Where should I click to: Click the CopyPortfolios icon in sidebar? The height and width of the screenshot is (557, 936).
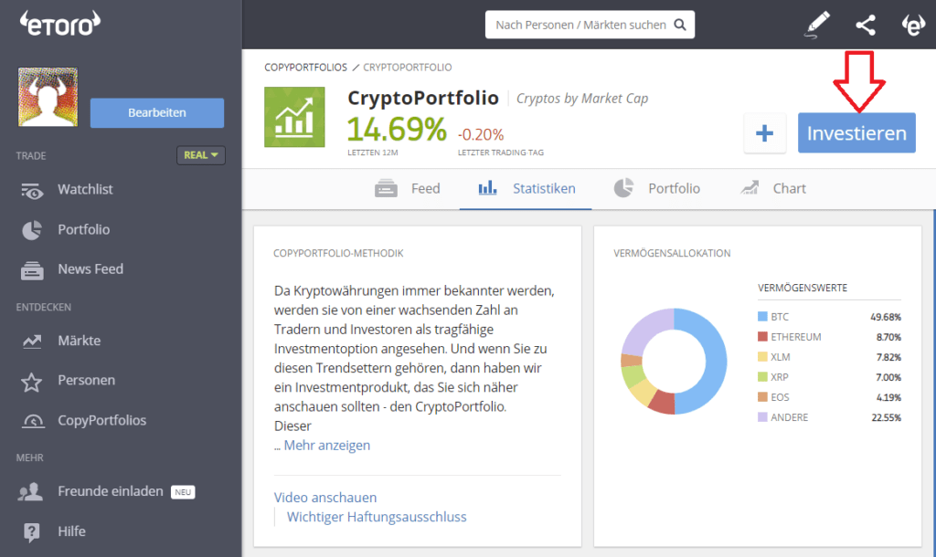coord(33,421)
